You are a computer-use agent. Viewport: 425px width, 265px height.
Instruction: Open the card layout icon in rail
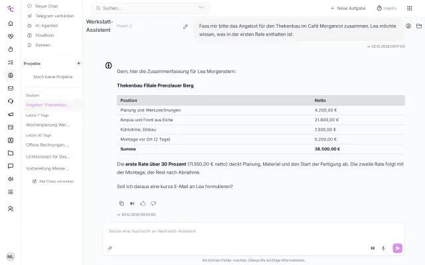(11, 127)
